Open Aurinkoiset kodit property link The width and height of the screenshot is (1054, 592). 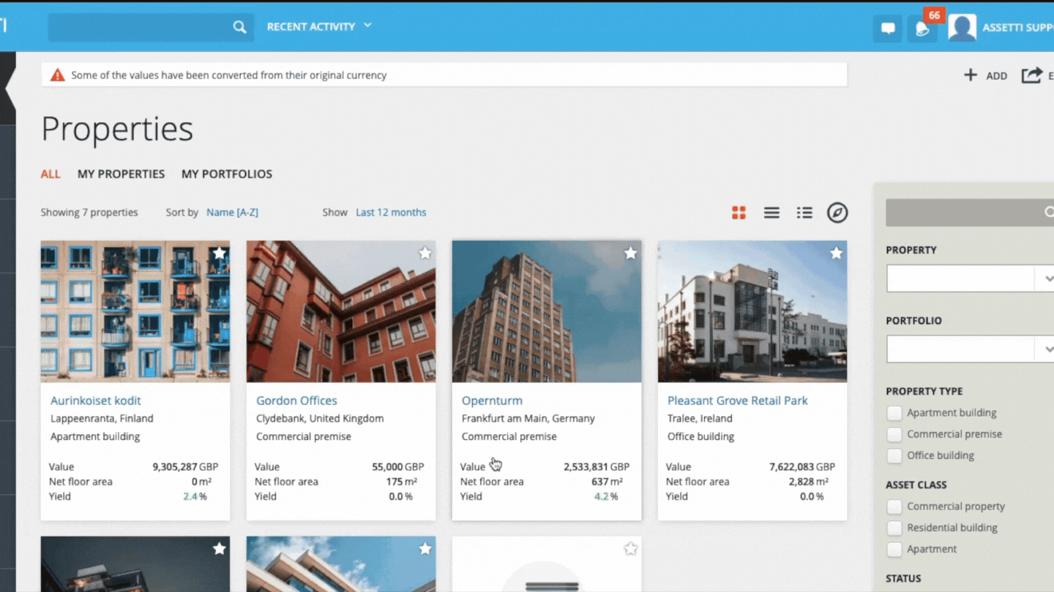point(96,401)
